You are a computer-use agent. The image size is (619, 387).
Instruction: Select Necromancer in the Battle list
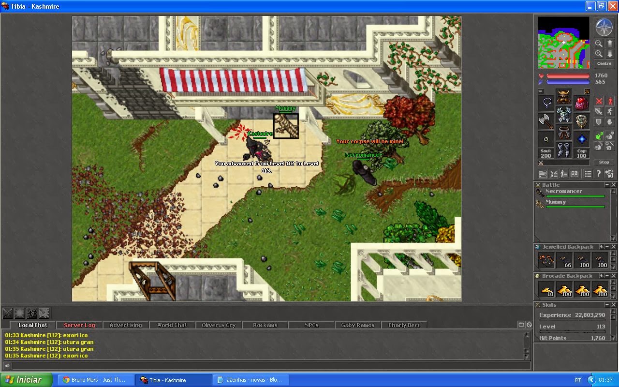pos(564,191)
